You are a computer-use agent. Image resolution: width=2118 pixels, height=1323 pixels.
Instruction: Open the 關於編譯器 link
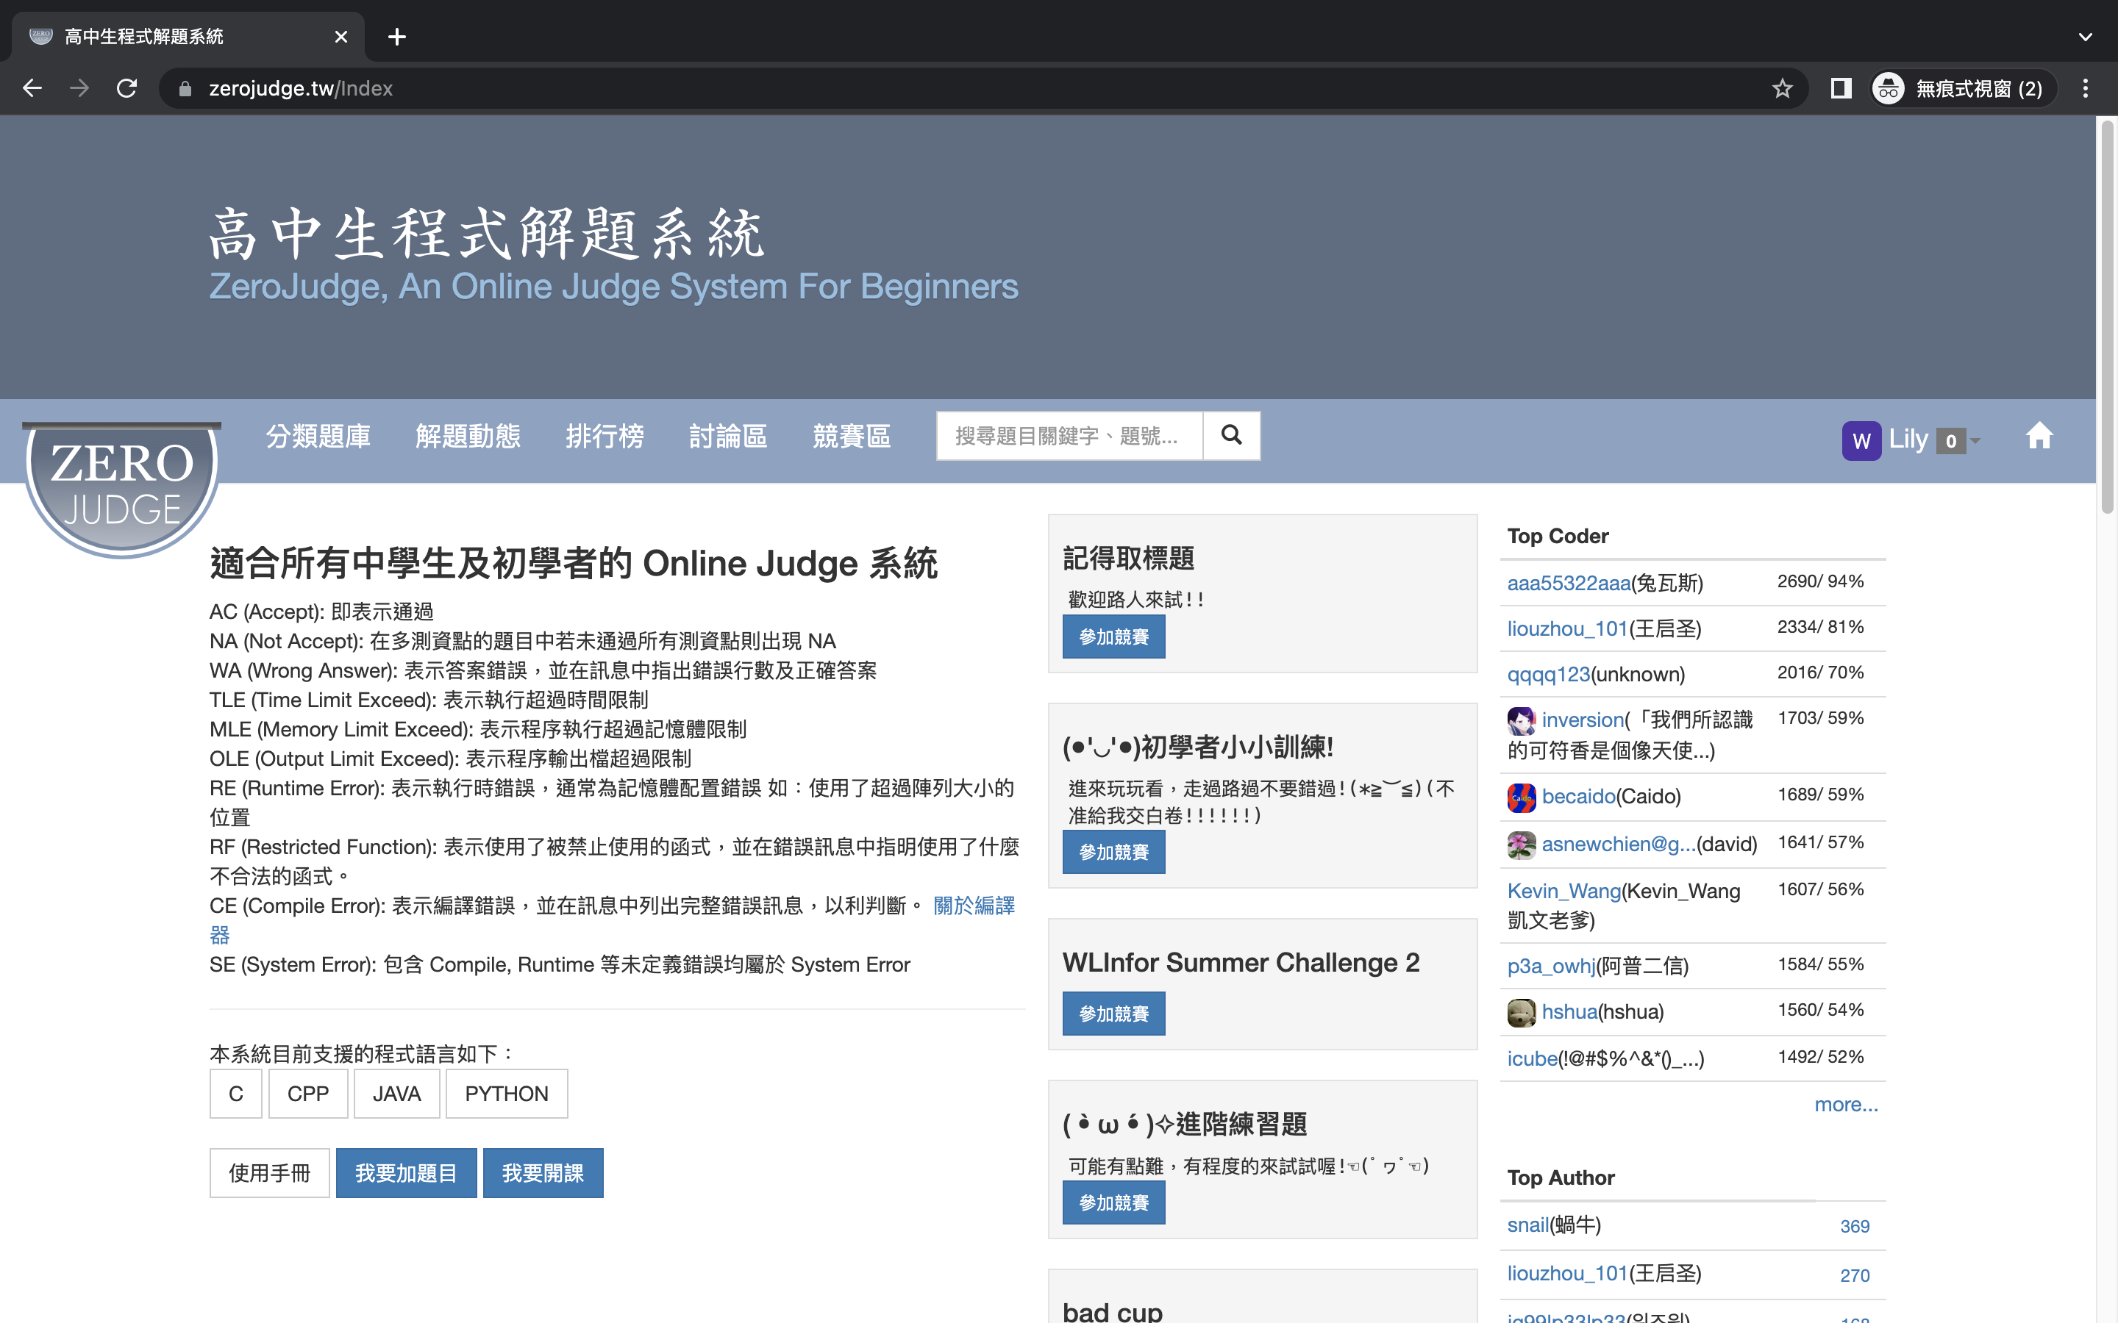pos(974,906)
